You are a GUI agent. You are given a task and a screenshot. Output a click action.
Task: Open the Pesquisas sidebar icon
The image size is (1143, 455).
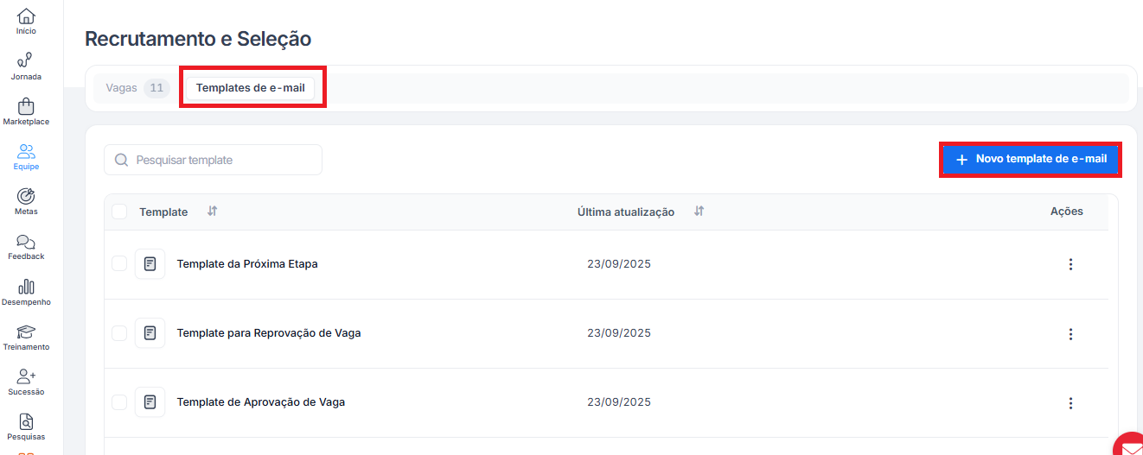tap(26, 422)
